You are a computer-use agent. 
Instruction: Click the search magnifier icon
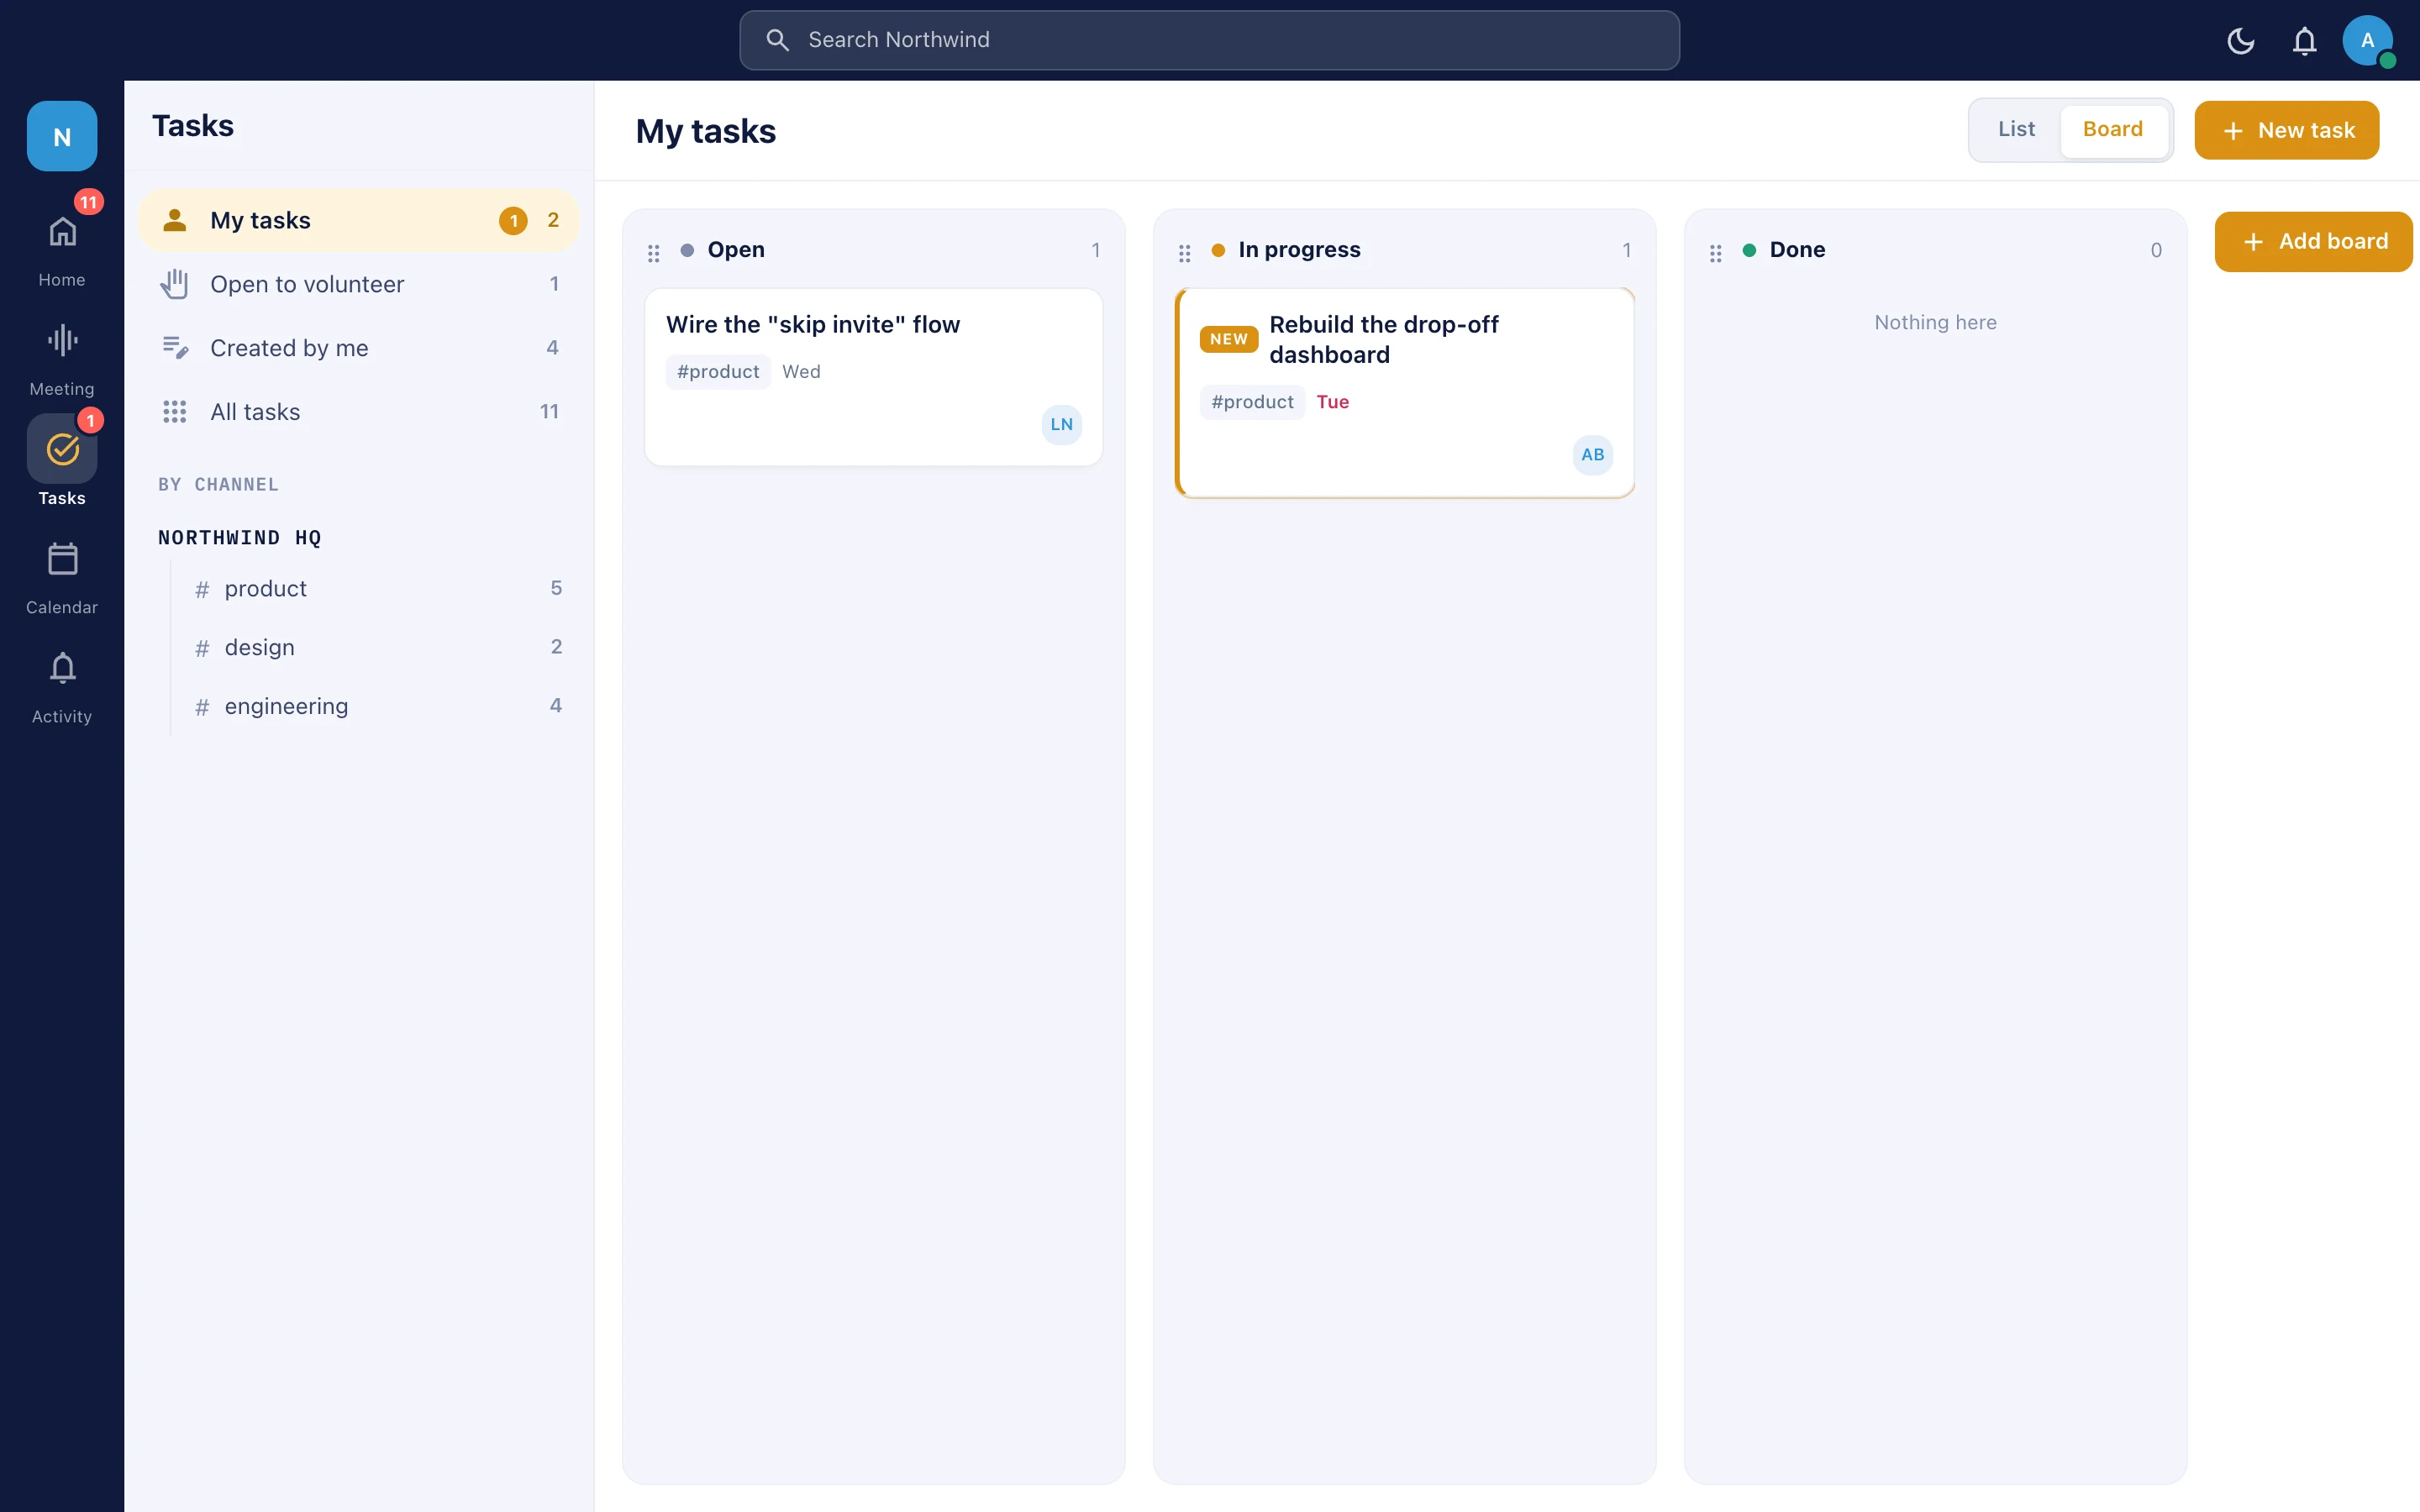[777, 40]
